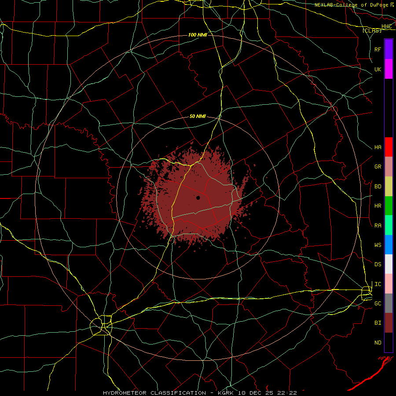Select the IC pink legend swatch

[x=389, y=284]
